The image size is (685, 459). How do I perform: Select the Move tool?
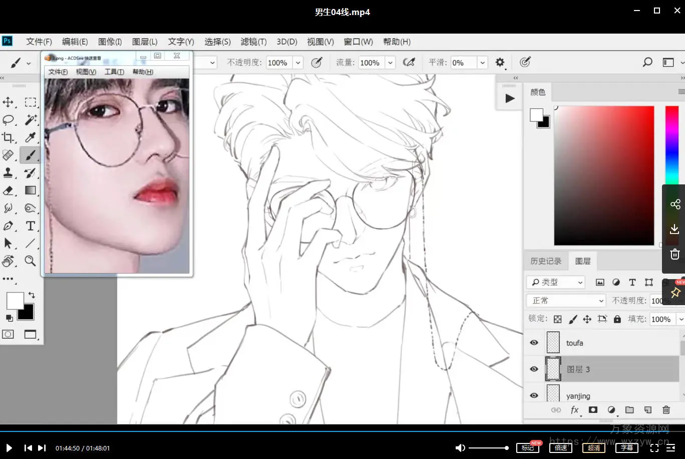(x=8, y=102)
